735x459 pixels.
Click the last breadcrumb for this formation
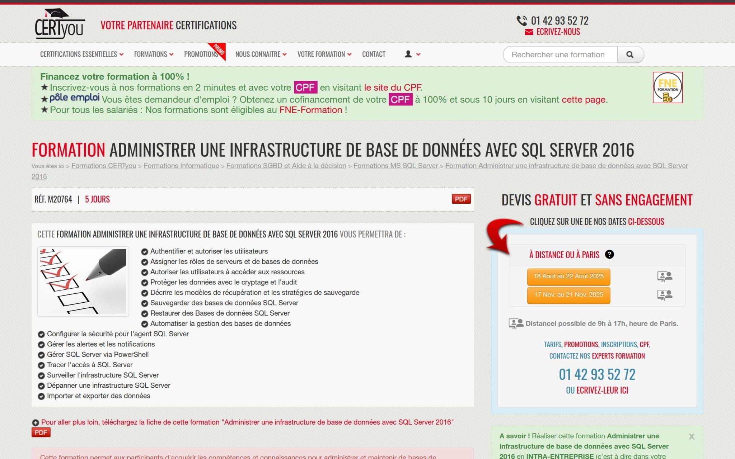(566, 166)
